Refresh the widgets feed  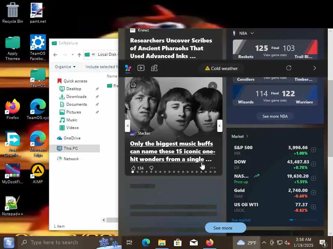289,68
